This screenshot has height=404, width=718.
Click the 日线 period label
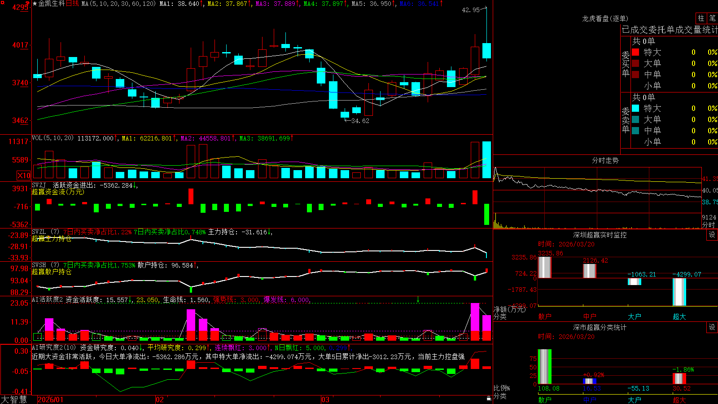[x=72, y=4]
